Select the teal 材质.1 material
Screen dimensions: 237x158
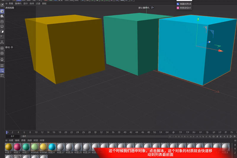(26, 147)
